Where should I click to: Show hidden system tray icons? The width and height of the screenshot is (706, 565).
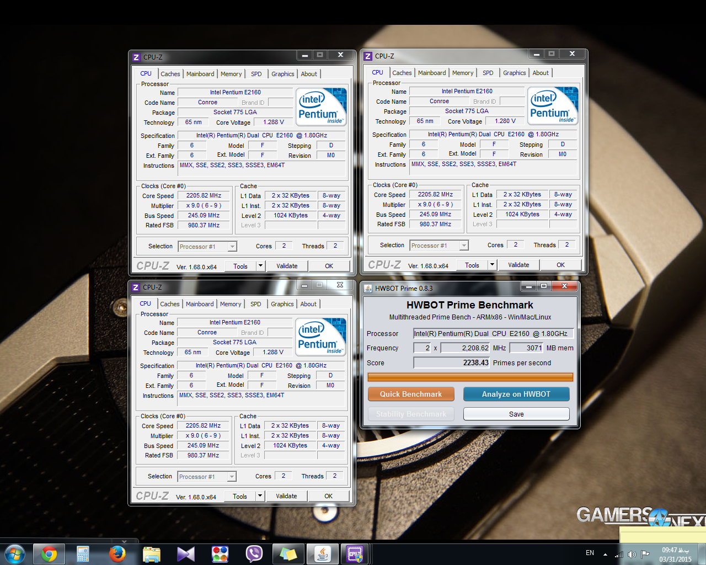[x=605, y=554]
